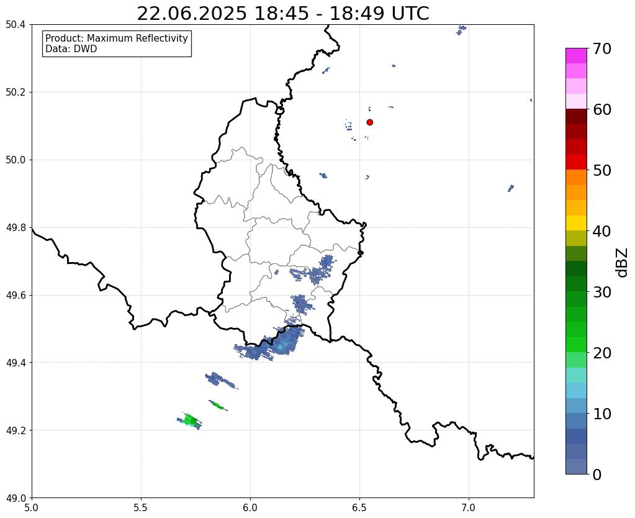Click the bright green 20 dBZ colorbar segment

(x=576, y=345)
